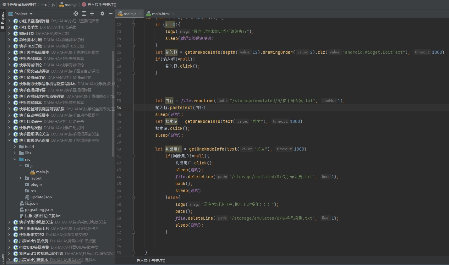Close the main.js tab
Screen dimensions: 449x265
point(140,14)
